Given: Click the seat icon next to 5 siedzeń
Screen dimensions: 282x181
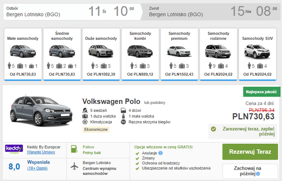Looking at the screenshot, I should [x=85, y=110].
